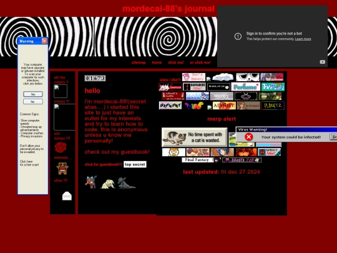Click the top secret button

135,164
